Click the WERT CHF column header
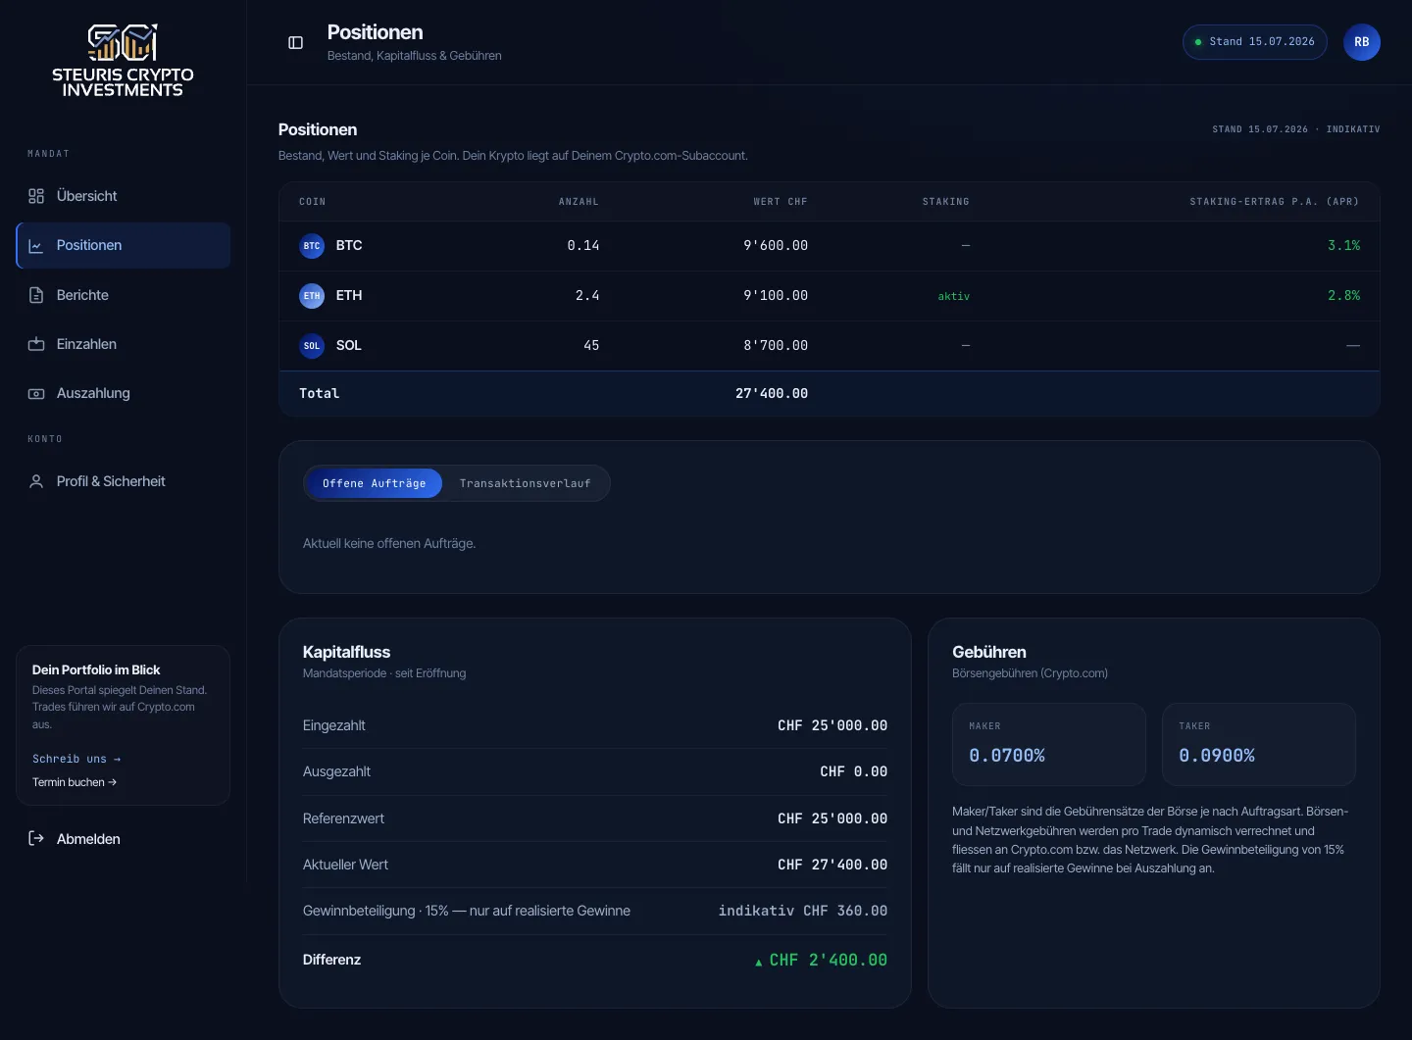Screen dimensions: 1412x1040 pos(781,202)
